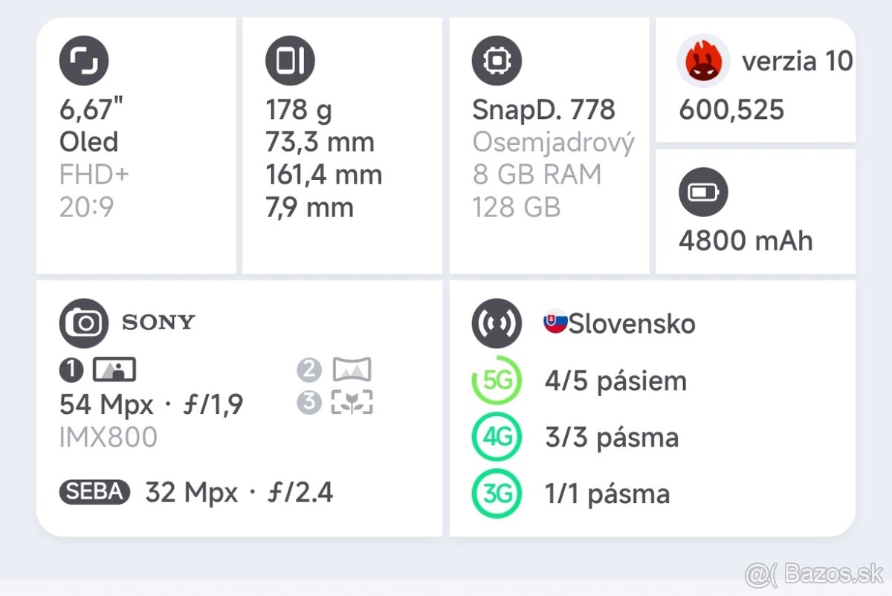Tap the 600,525 AnTuTu score
Viewport: 892px width, 596px height.
coord(731,110)
